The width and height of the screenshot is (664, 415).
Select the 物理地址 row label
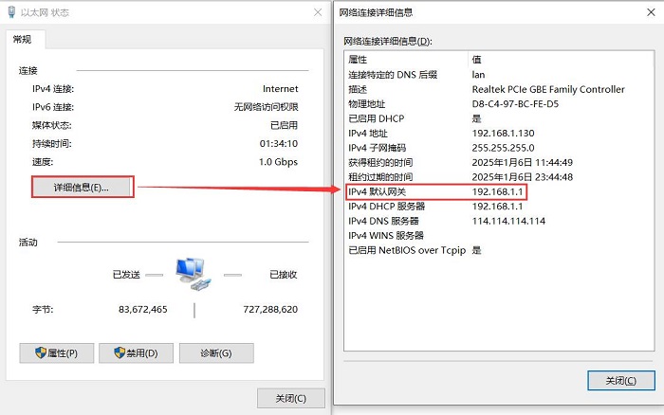pos(367,104)
